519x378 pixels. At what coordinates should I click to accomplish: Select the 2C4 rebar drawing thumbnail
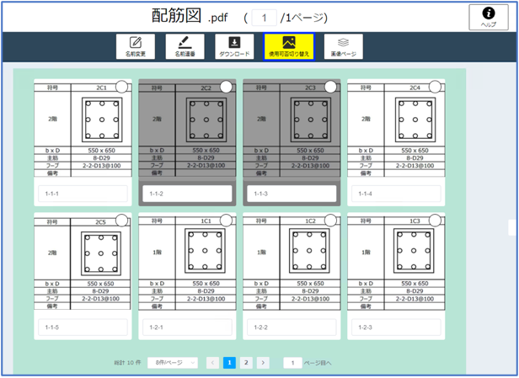click(x=415, y=120)
